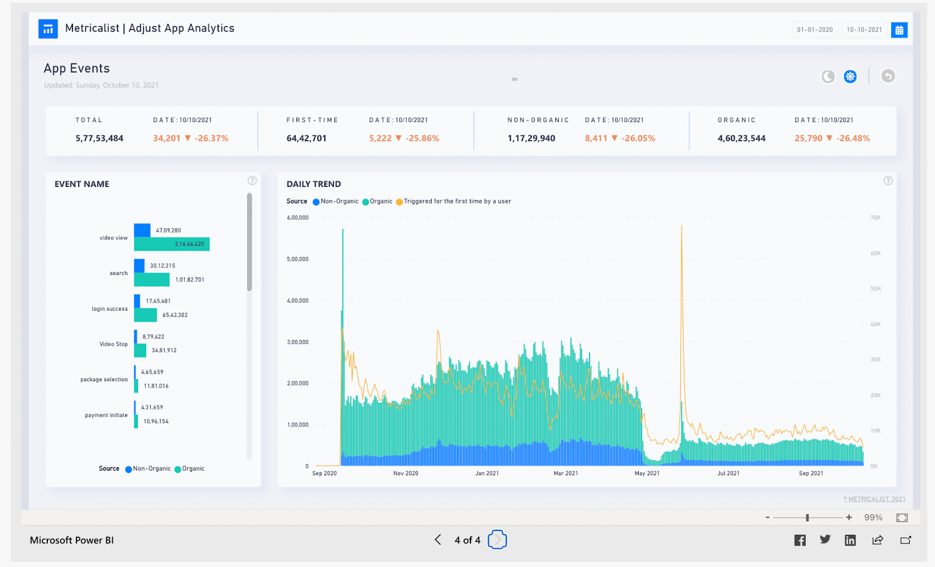The height and width of the screenshot is (567, 935).
Task: Open the start date field 01-01-2020
Action: pyautogui.click(x=815, y=30)
